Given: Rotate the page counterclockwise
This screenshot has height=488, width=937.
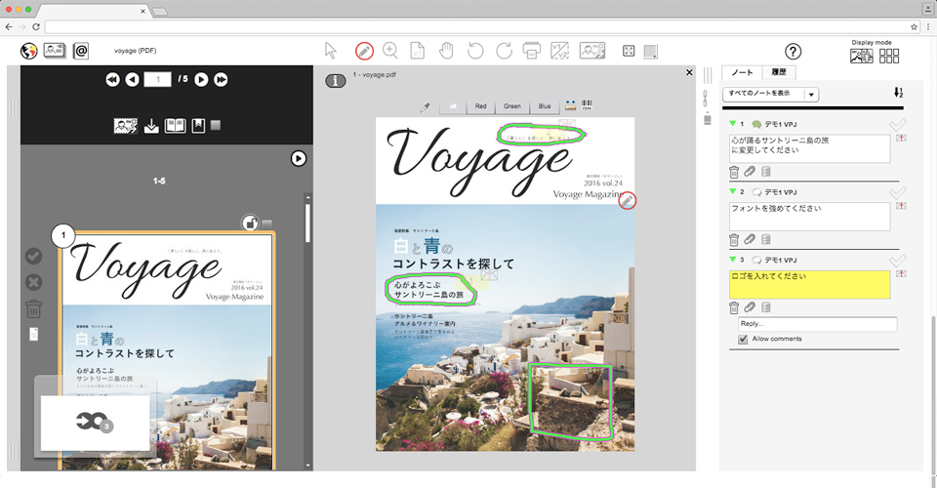Looking at the screenshot, I should tap(475, 51).
